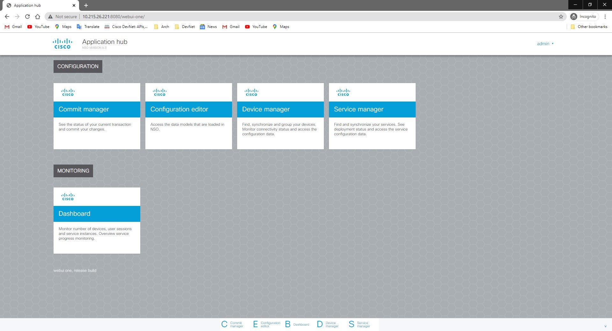This screenshot has width=612, height=331.
Task: Open the News bookmark
Action: click(x=208, y=27)
